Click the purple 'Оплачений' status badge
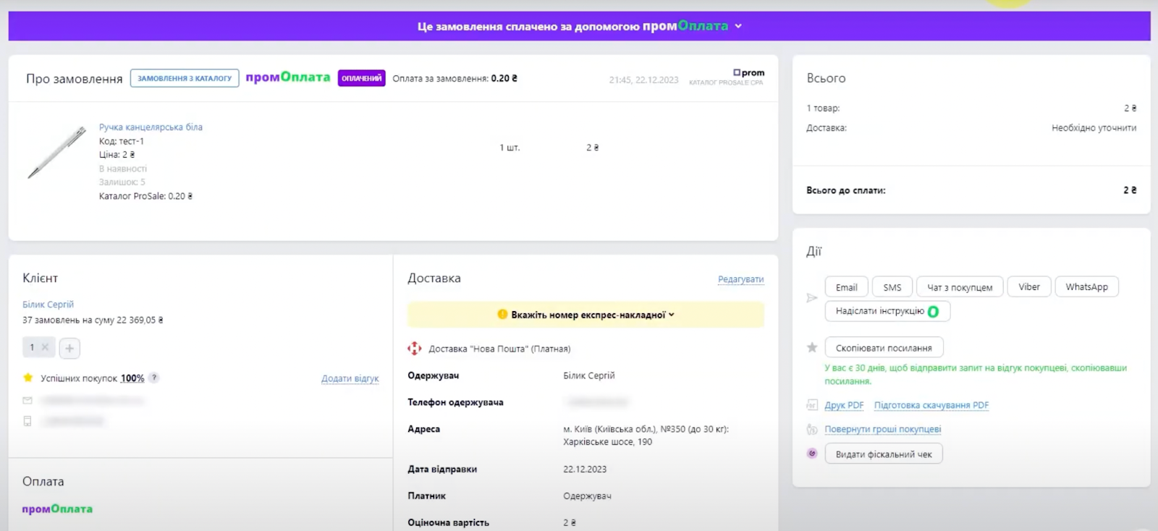The height and width of the screenshot is (531, 1158). point(361,78)
